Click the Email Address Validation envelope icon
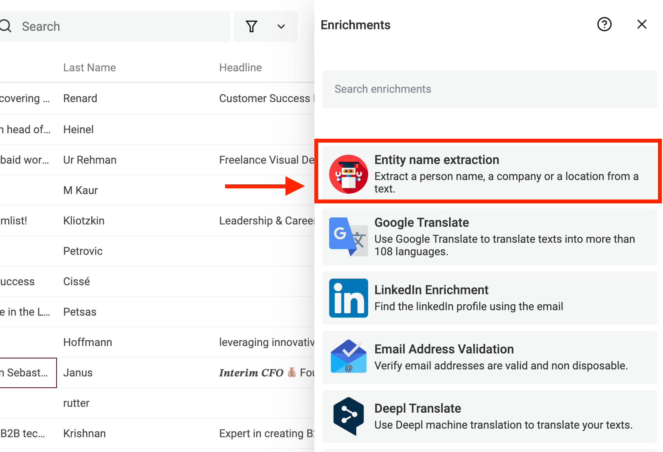This screenshot has height=452, width=663. [x=348, y=357]
